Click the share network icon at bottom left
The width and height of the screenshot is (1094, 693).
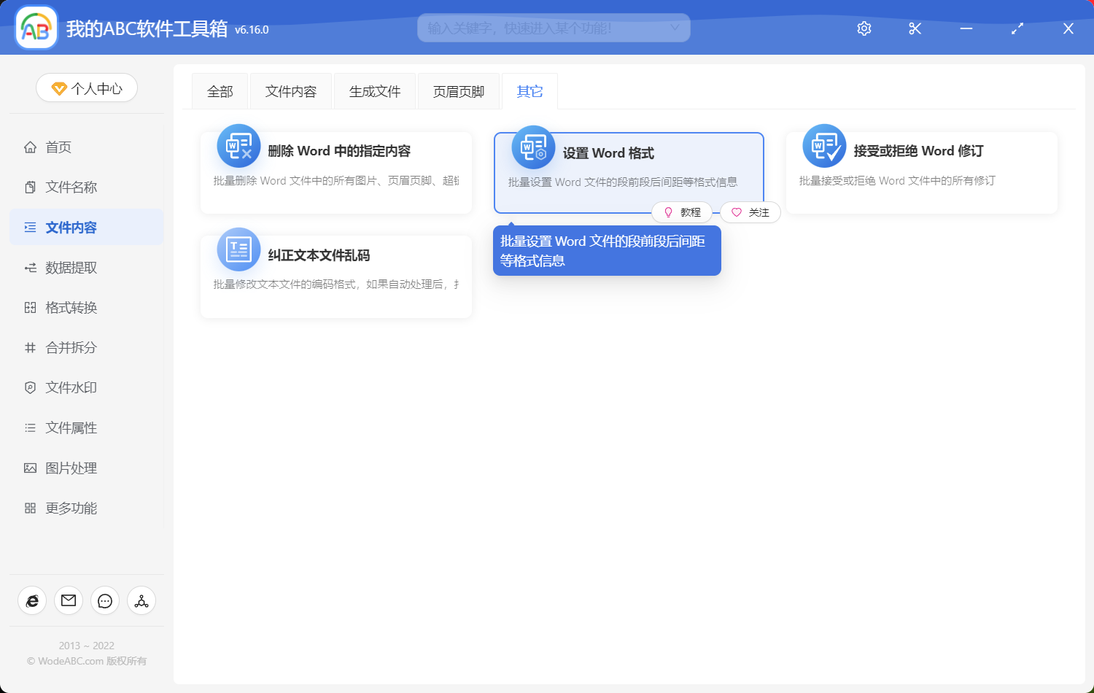[x=141, y=600]
